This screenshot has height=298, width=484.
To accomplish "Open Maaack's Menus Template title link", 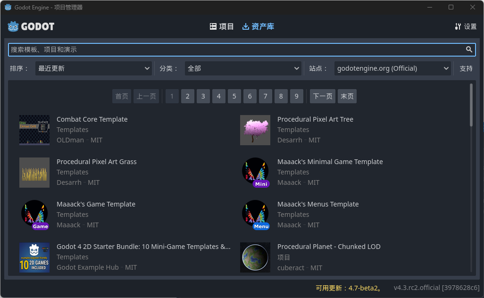I will [x=318, y=204].
